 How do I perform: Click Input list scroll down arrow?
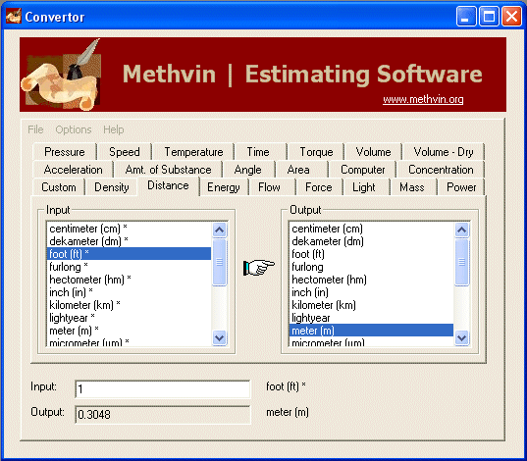pos(220,337)
